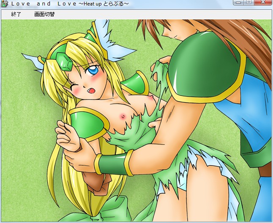Click the application icon in the title bar
273x223 pixels.
click(5, 4)
